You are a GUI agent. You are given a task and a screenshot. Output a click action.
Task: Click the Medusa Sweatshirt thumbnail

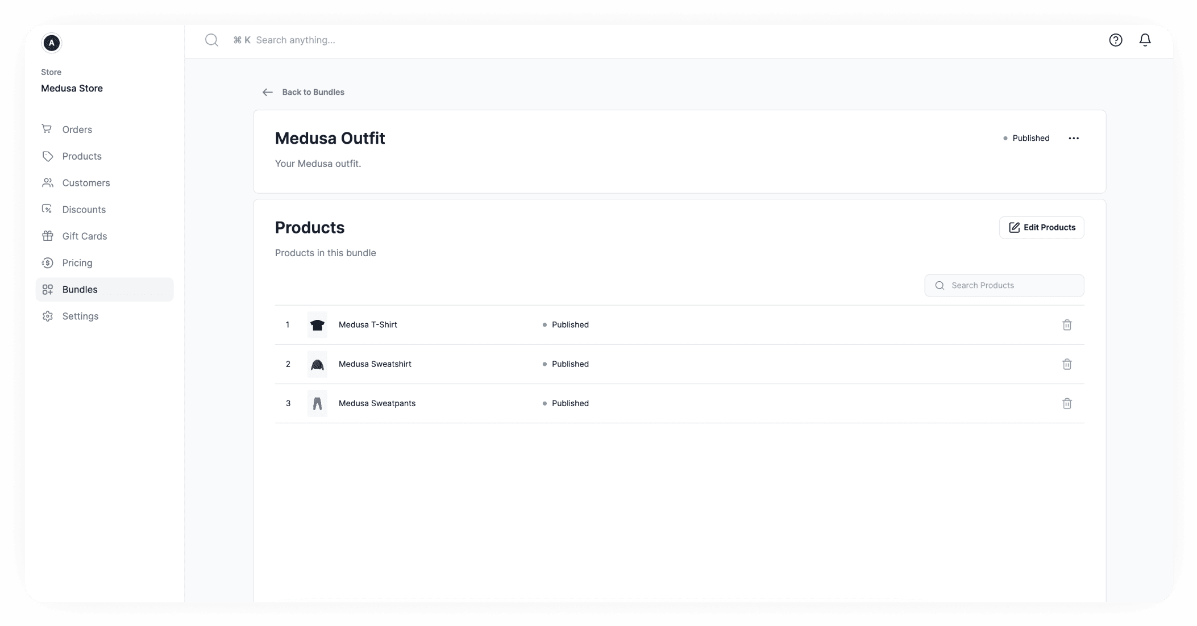click(317, 364)
